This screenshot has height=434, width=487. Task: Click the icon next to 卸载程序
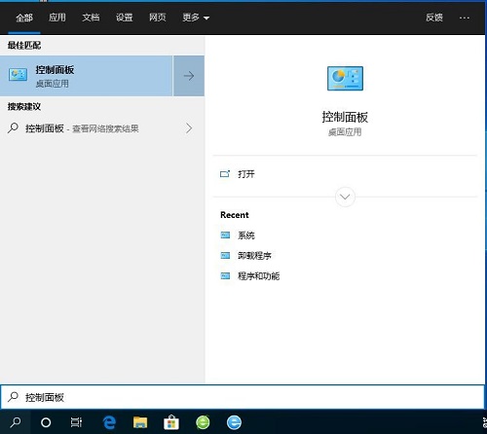(225, 256)
